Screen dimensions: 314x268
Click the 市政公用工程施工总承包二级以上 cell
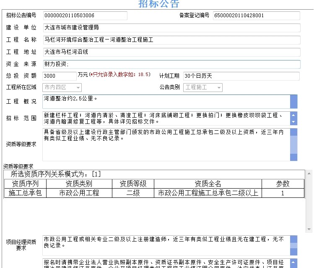[208, 193]
